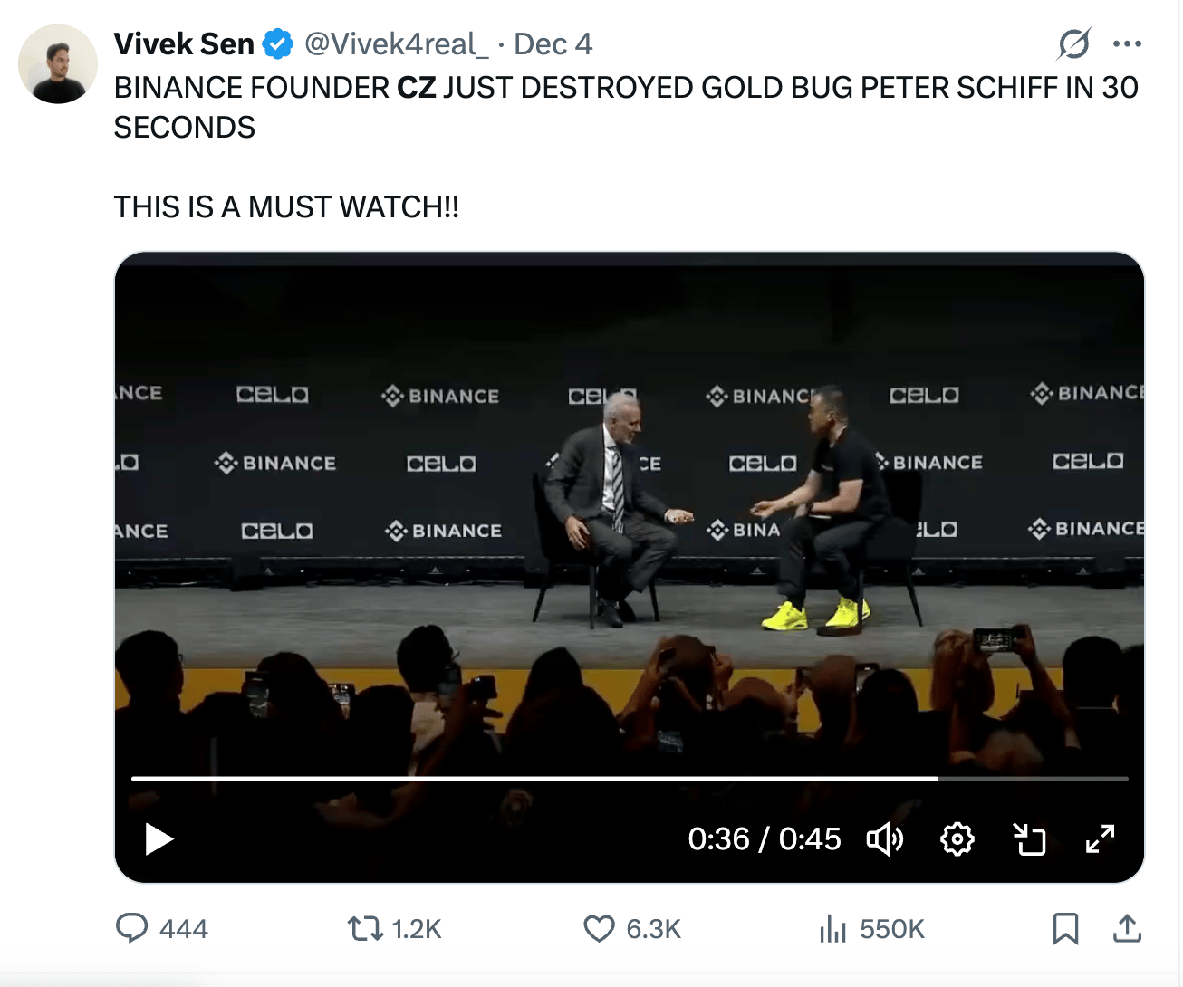
Task: Open Vivek Sen's profile
Action: (57, 63)
